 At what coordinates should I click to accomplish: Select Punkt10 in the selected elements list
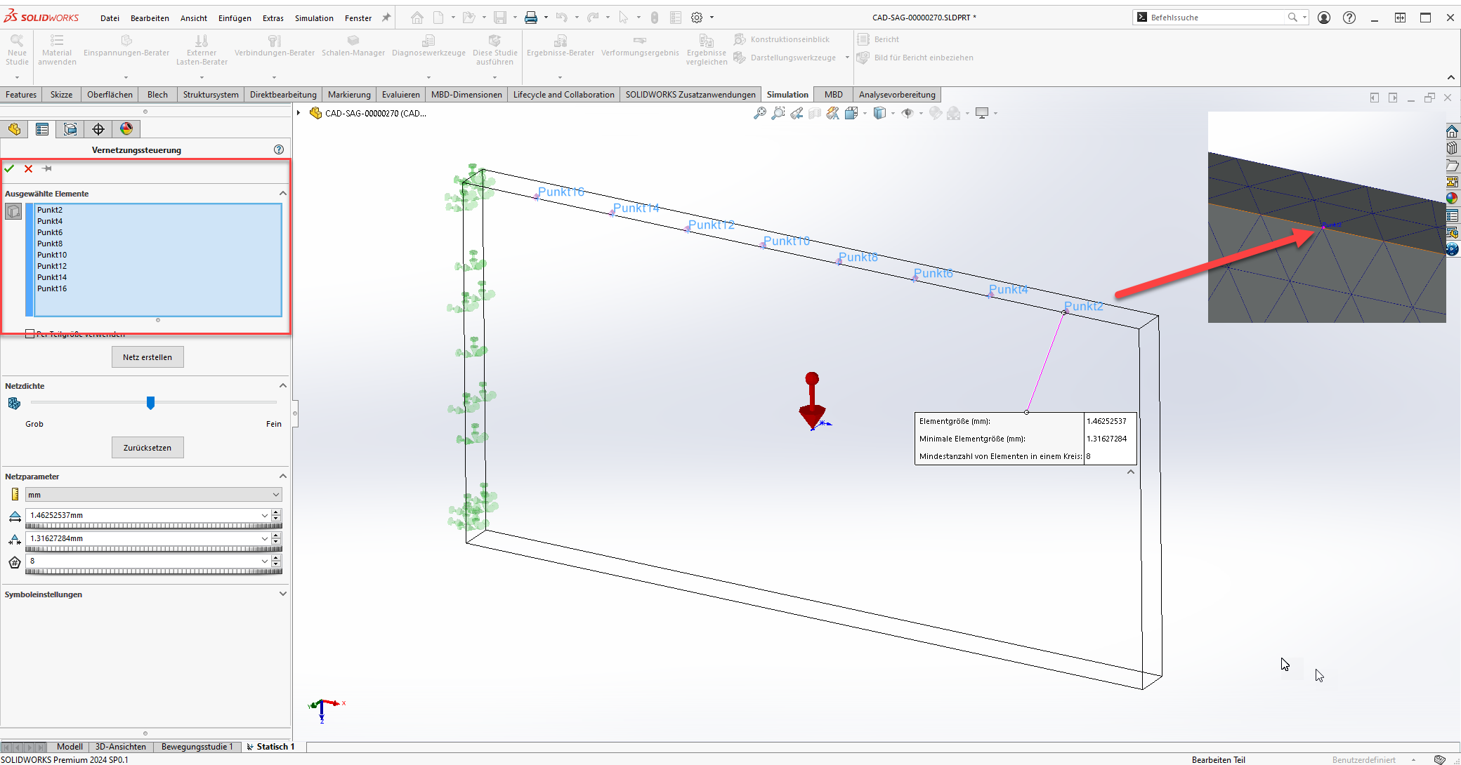(x=52, y=255)
